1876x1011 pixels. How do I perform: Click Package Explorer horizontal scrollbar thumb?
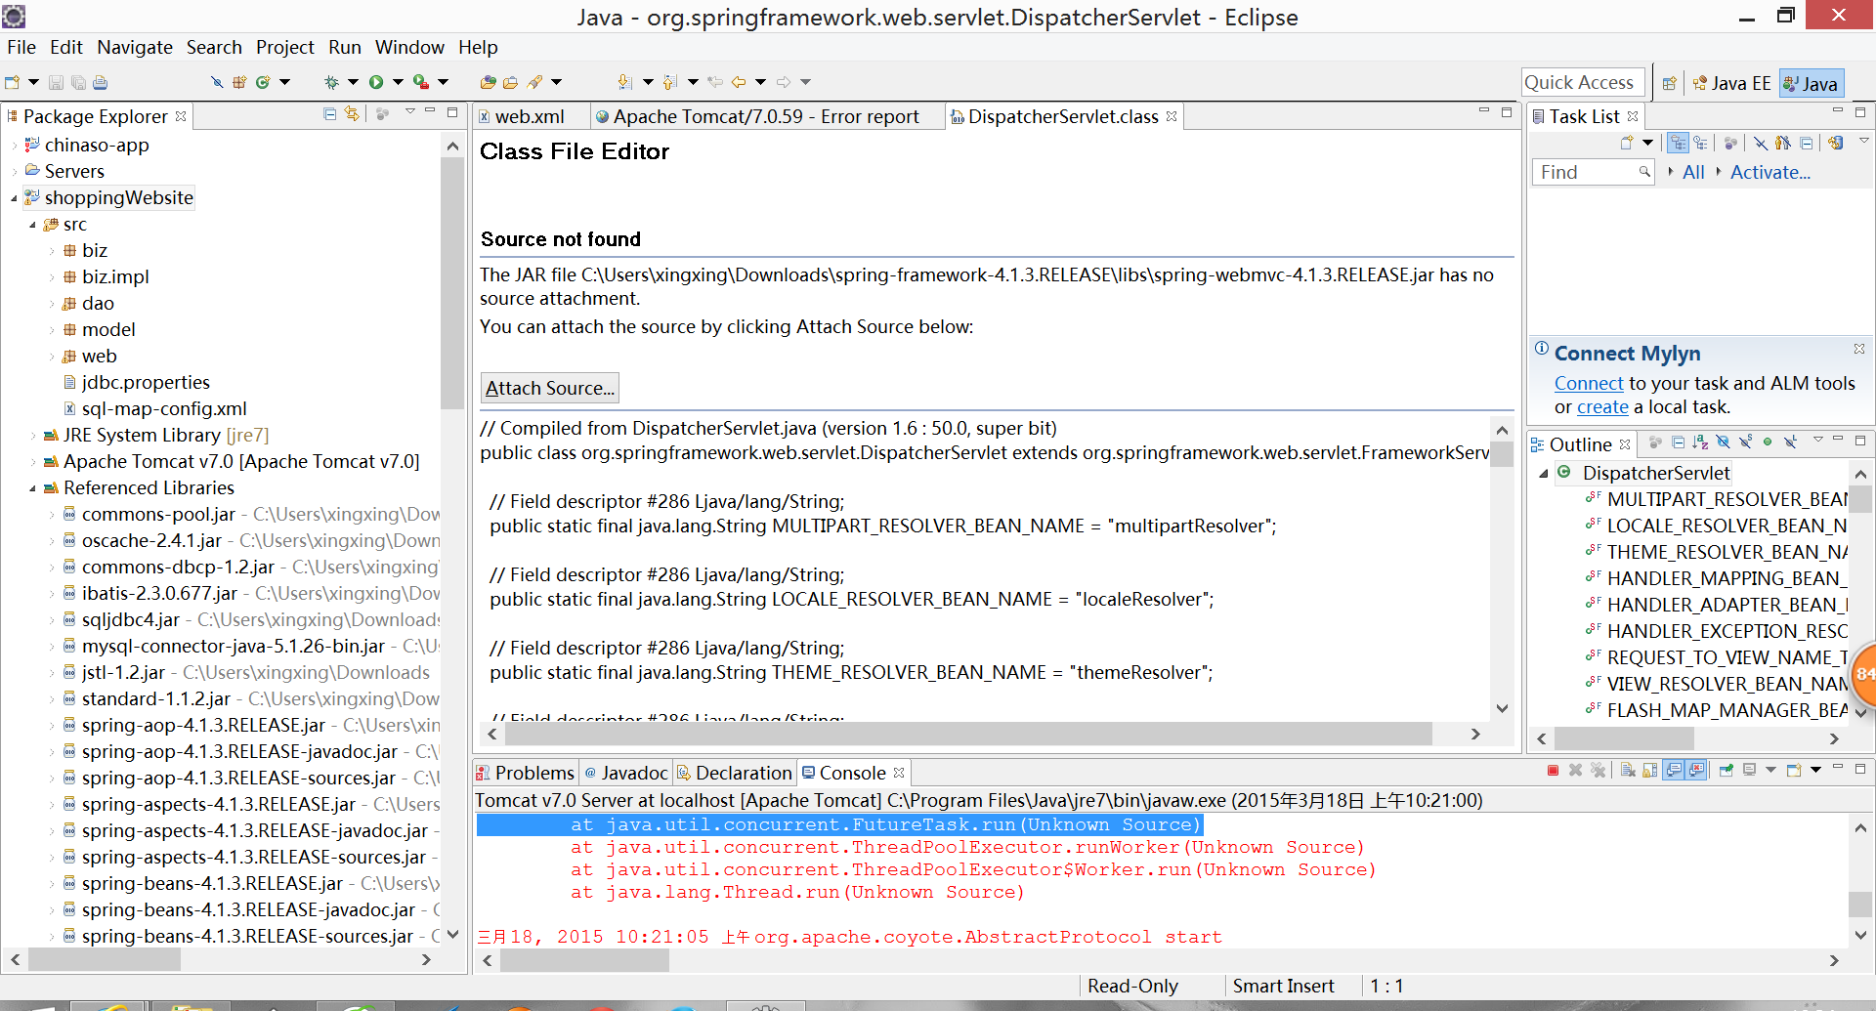pos(106,960)
